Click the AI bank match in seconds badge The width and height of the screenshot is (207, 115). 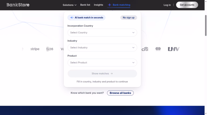click(x=86, y=18)
